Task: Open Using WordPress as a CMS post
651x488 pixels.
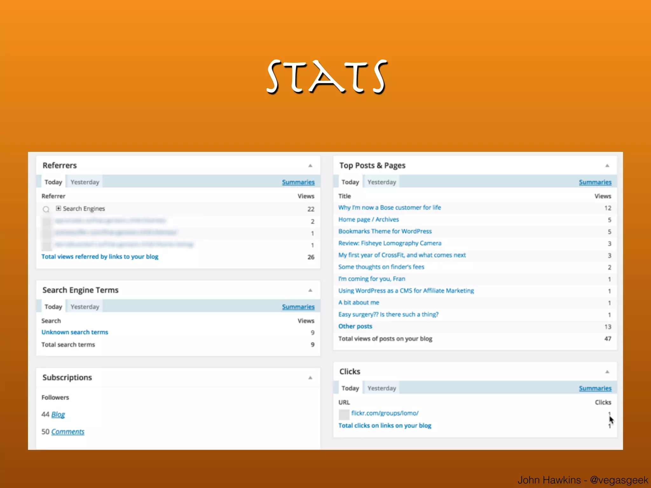Action: coord(406,291)
